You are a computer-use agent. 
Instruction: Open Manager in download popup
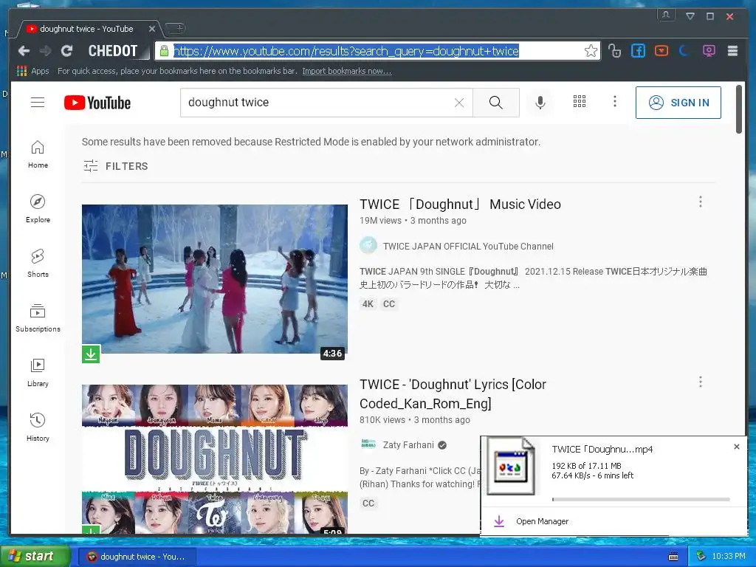[542, 521]
